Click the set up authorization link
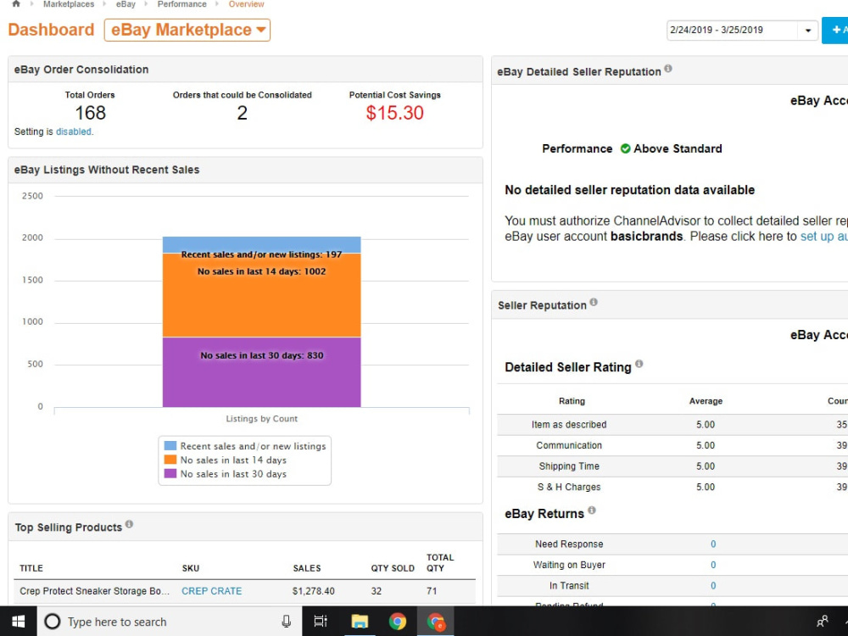848x636 pixels. [x=823, y=237]
